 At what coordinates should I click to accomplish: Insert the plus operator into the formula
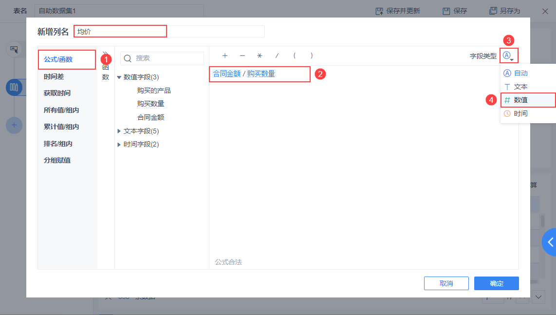(225, 56)
